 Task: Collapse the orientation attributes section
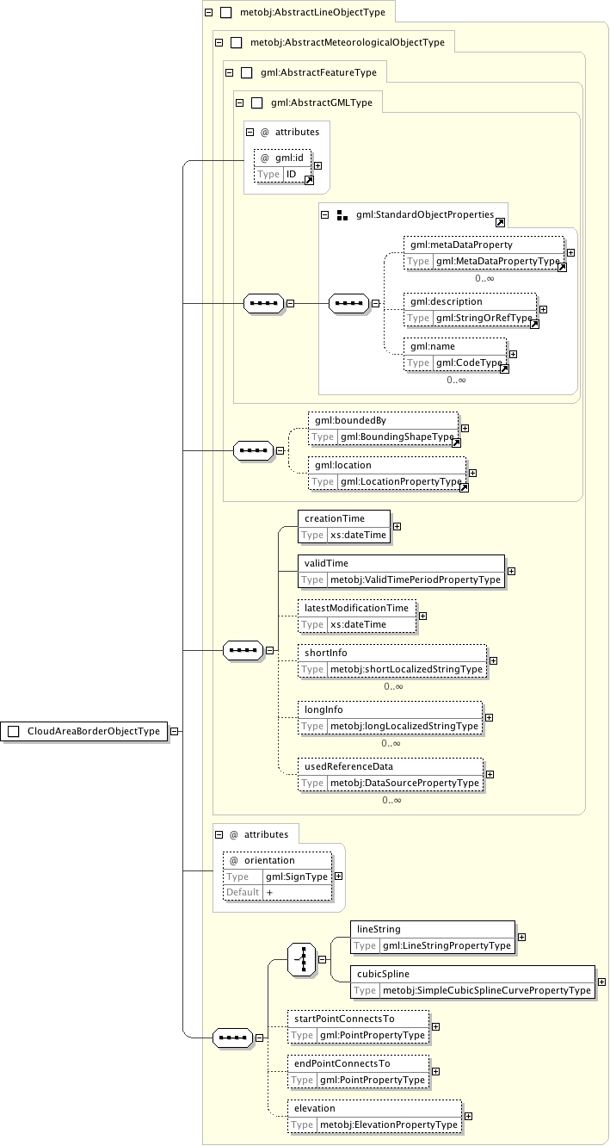(x=219, y=834)
